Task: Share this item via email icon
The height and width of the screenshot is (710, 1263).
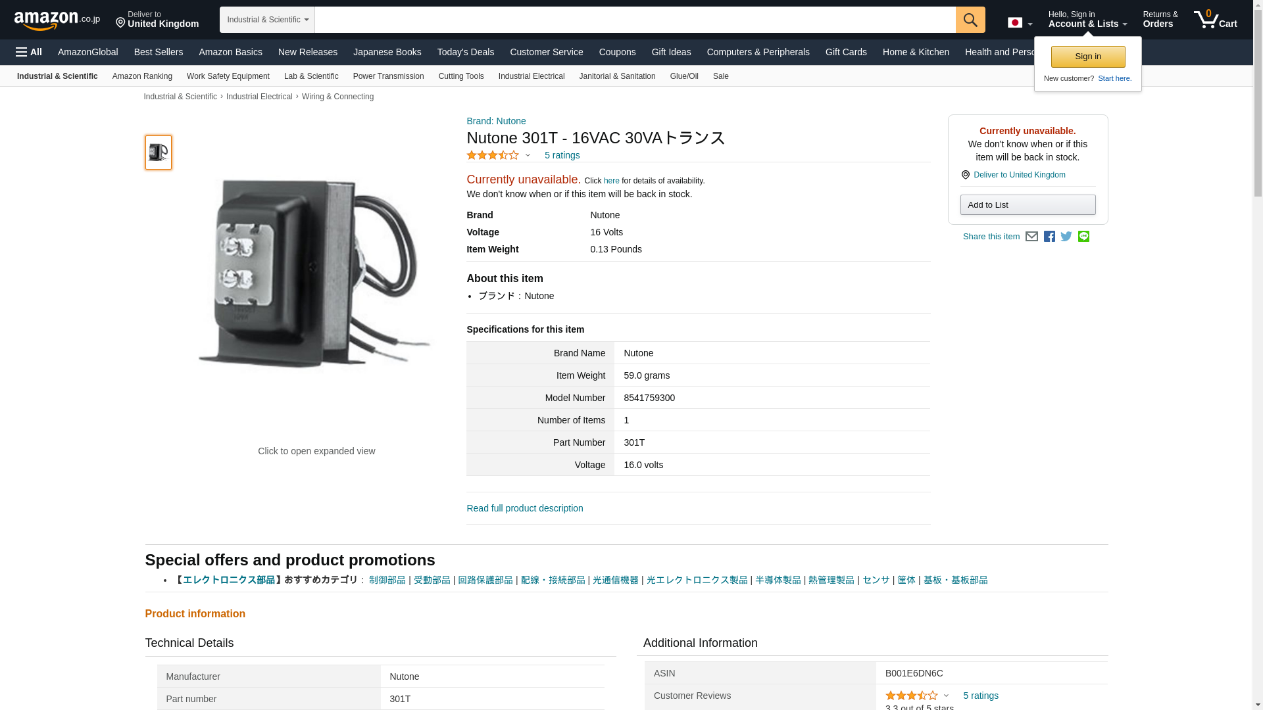Action: coord(1031,237)
